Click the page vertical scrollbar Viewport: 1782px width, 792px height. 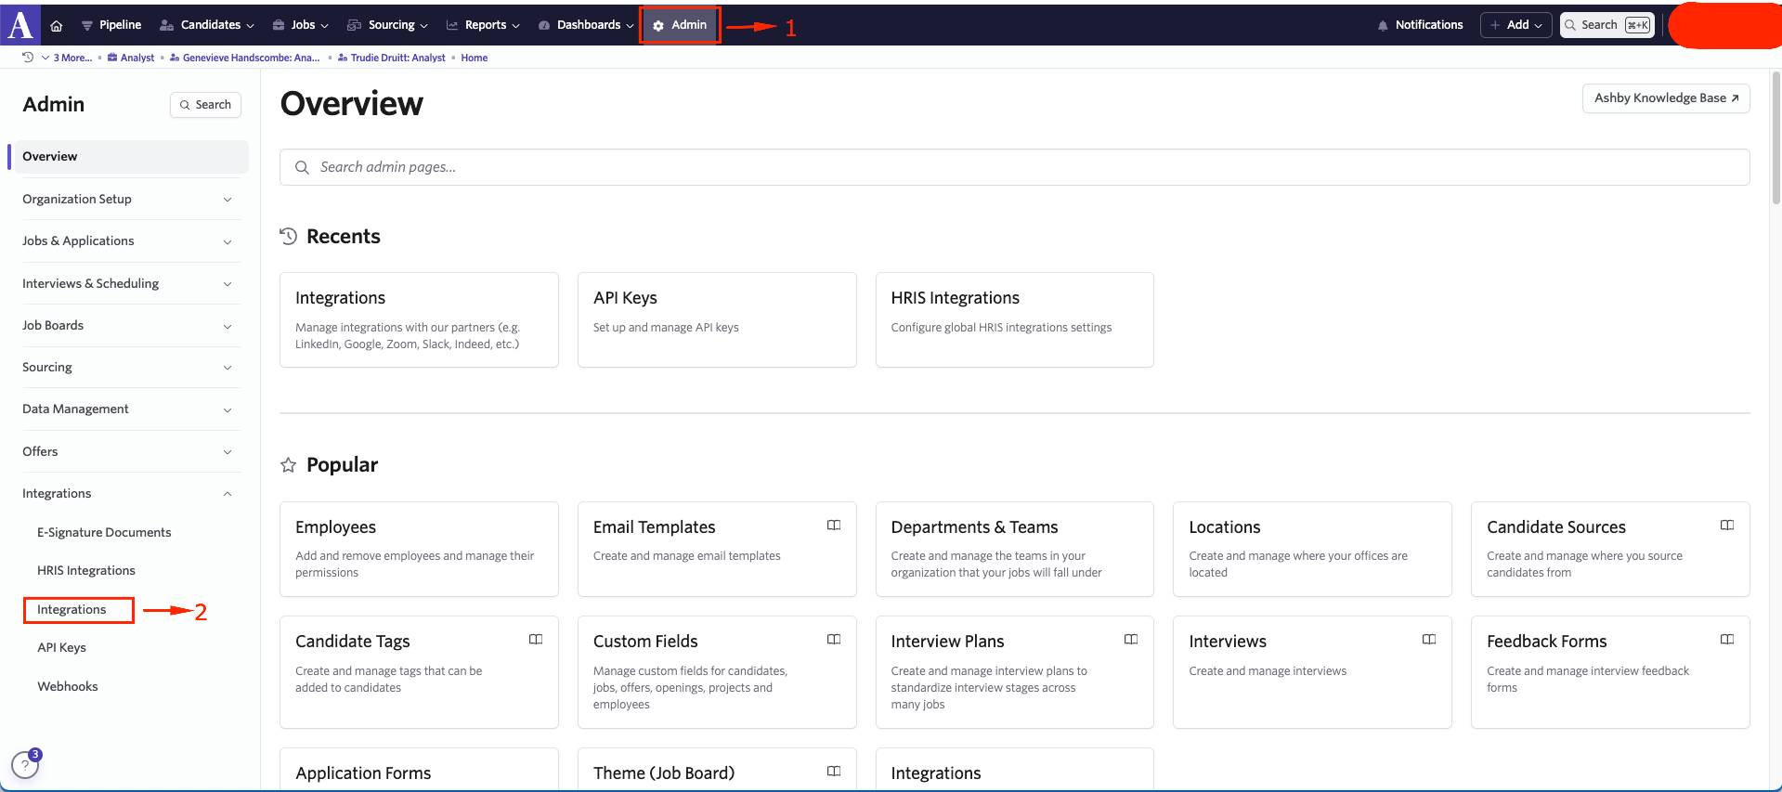pyautogui.click(x=1775, y=137)
